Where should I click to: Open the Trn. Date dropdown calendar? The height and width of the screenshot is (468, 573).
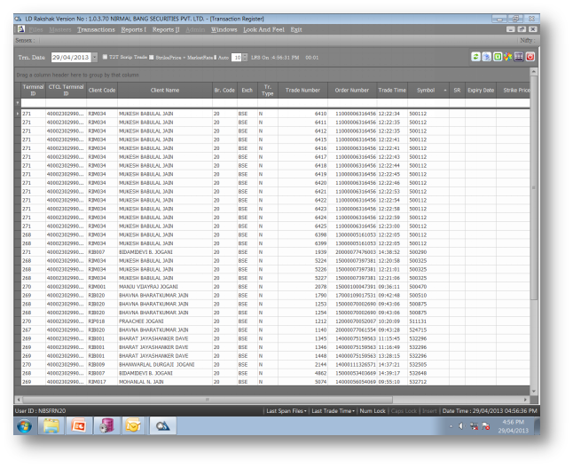94,58
